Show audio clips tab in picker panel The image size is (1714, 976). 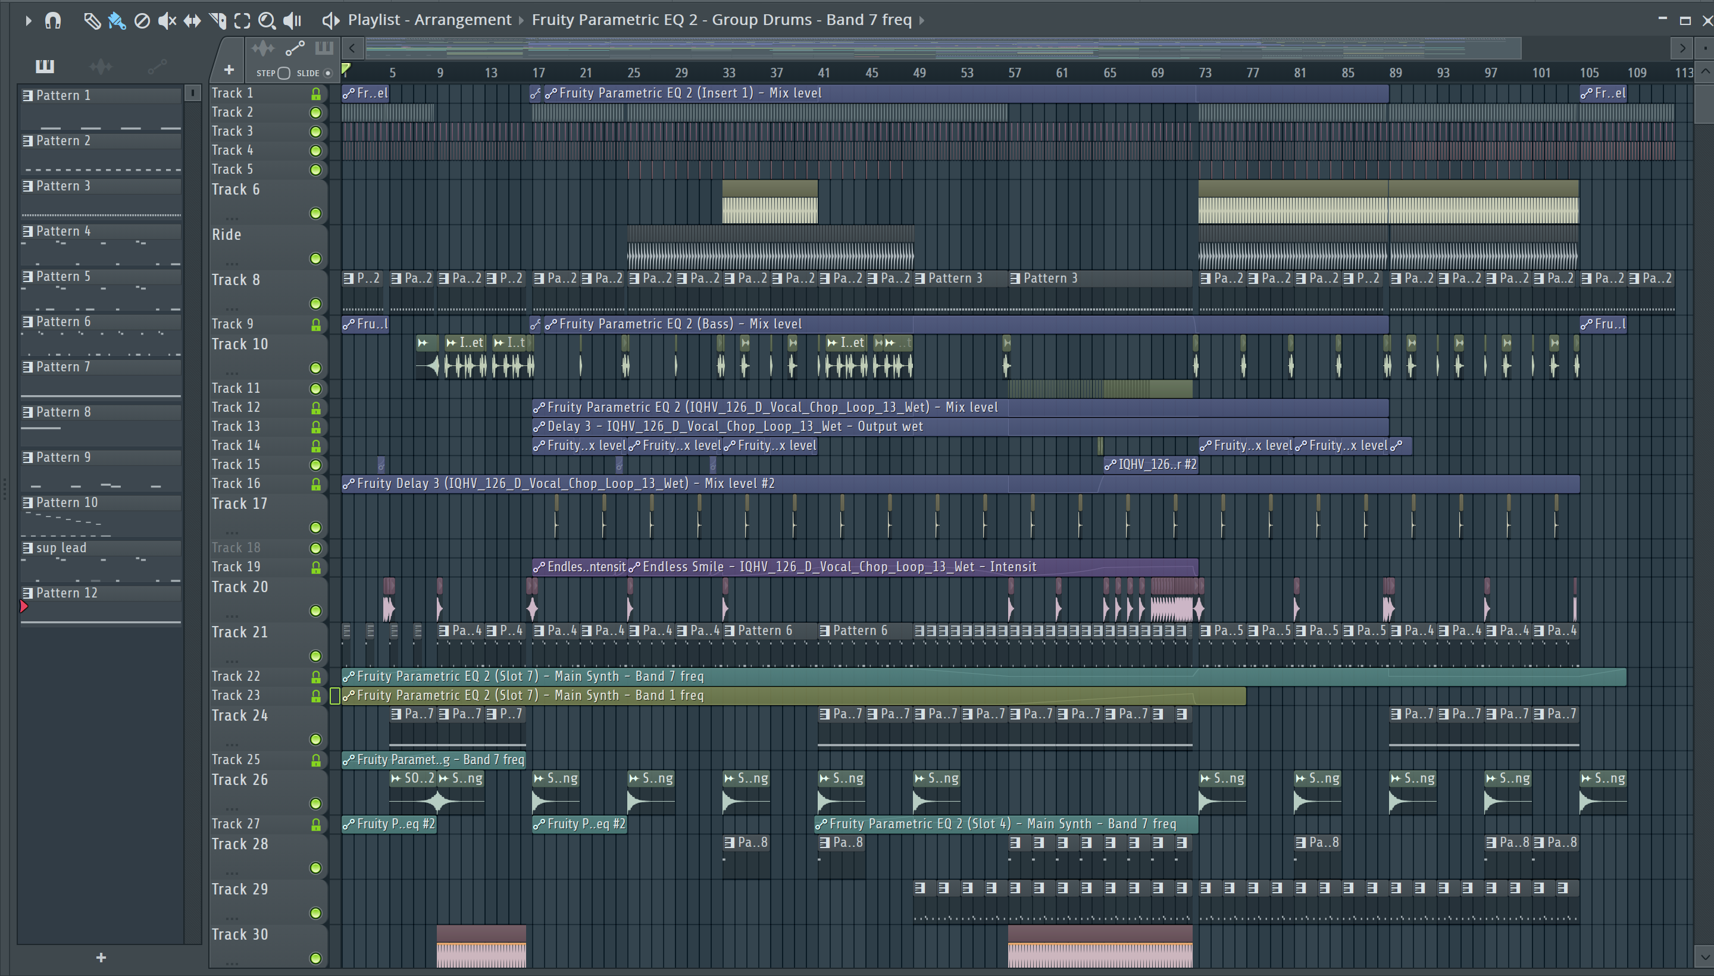click(x=101, y=65)
